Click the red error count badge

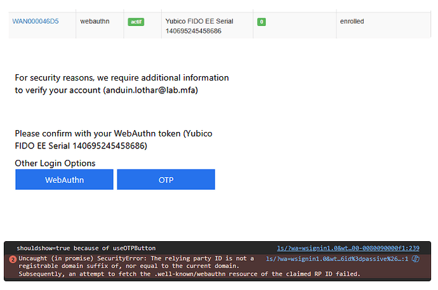coord(13,260)
